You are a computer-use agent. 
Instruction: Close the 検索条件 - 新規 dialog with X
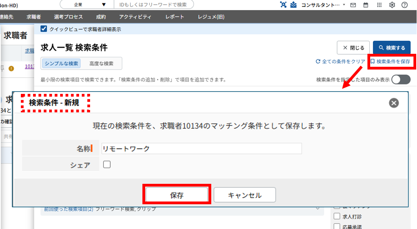394,103
